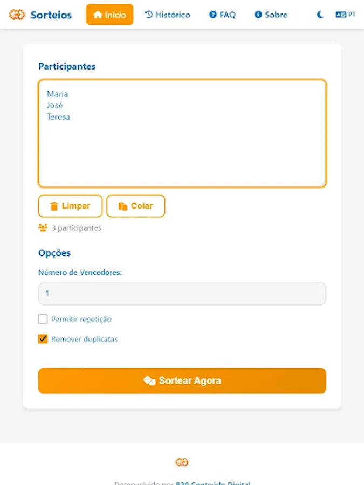This screenshot has width=364, height=485.
Task: Click the home icon in the Início tab
Action: [99, 15]
